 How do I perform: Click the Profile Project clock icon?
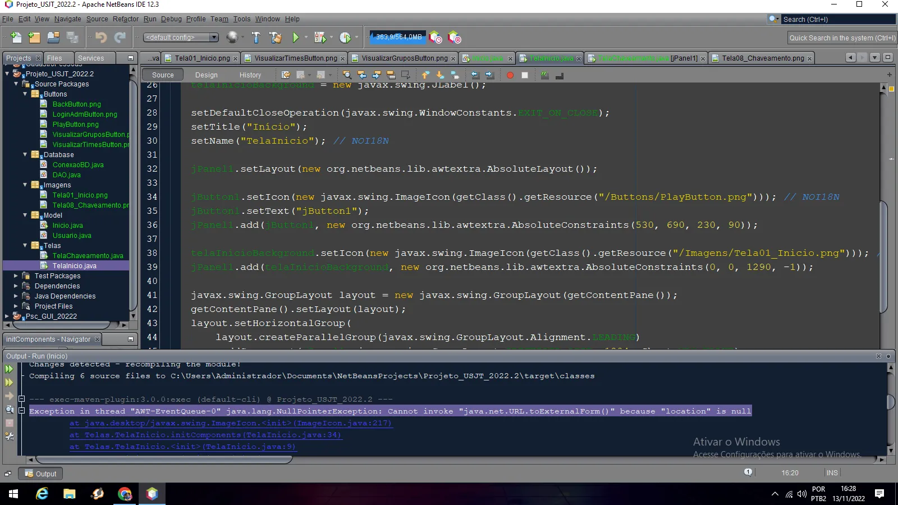pos(345,38)
